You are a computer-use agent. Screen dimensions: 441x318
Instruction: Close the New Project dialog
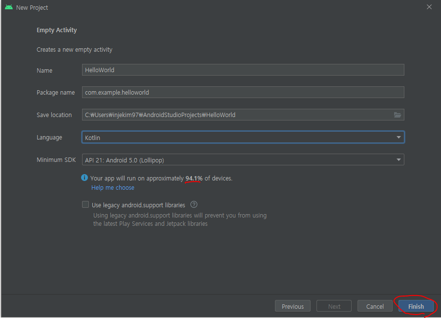pyautogui.click(x=429, y=7)
